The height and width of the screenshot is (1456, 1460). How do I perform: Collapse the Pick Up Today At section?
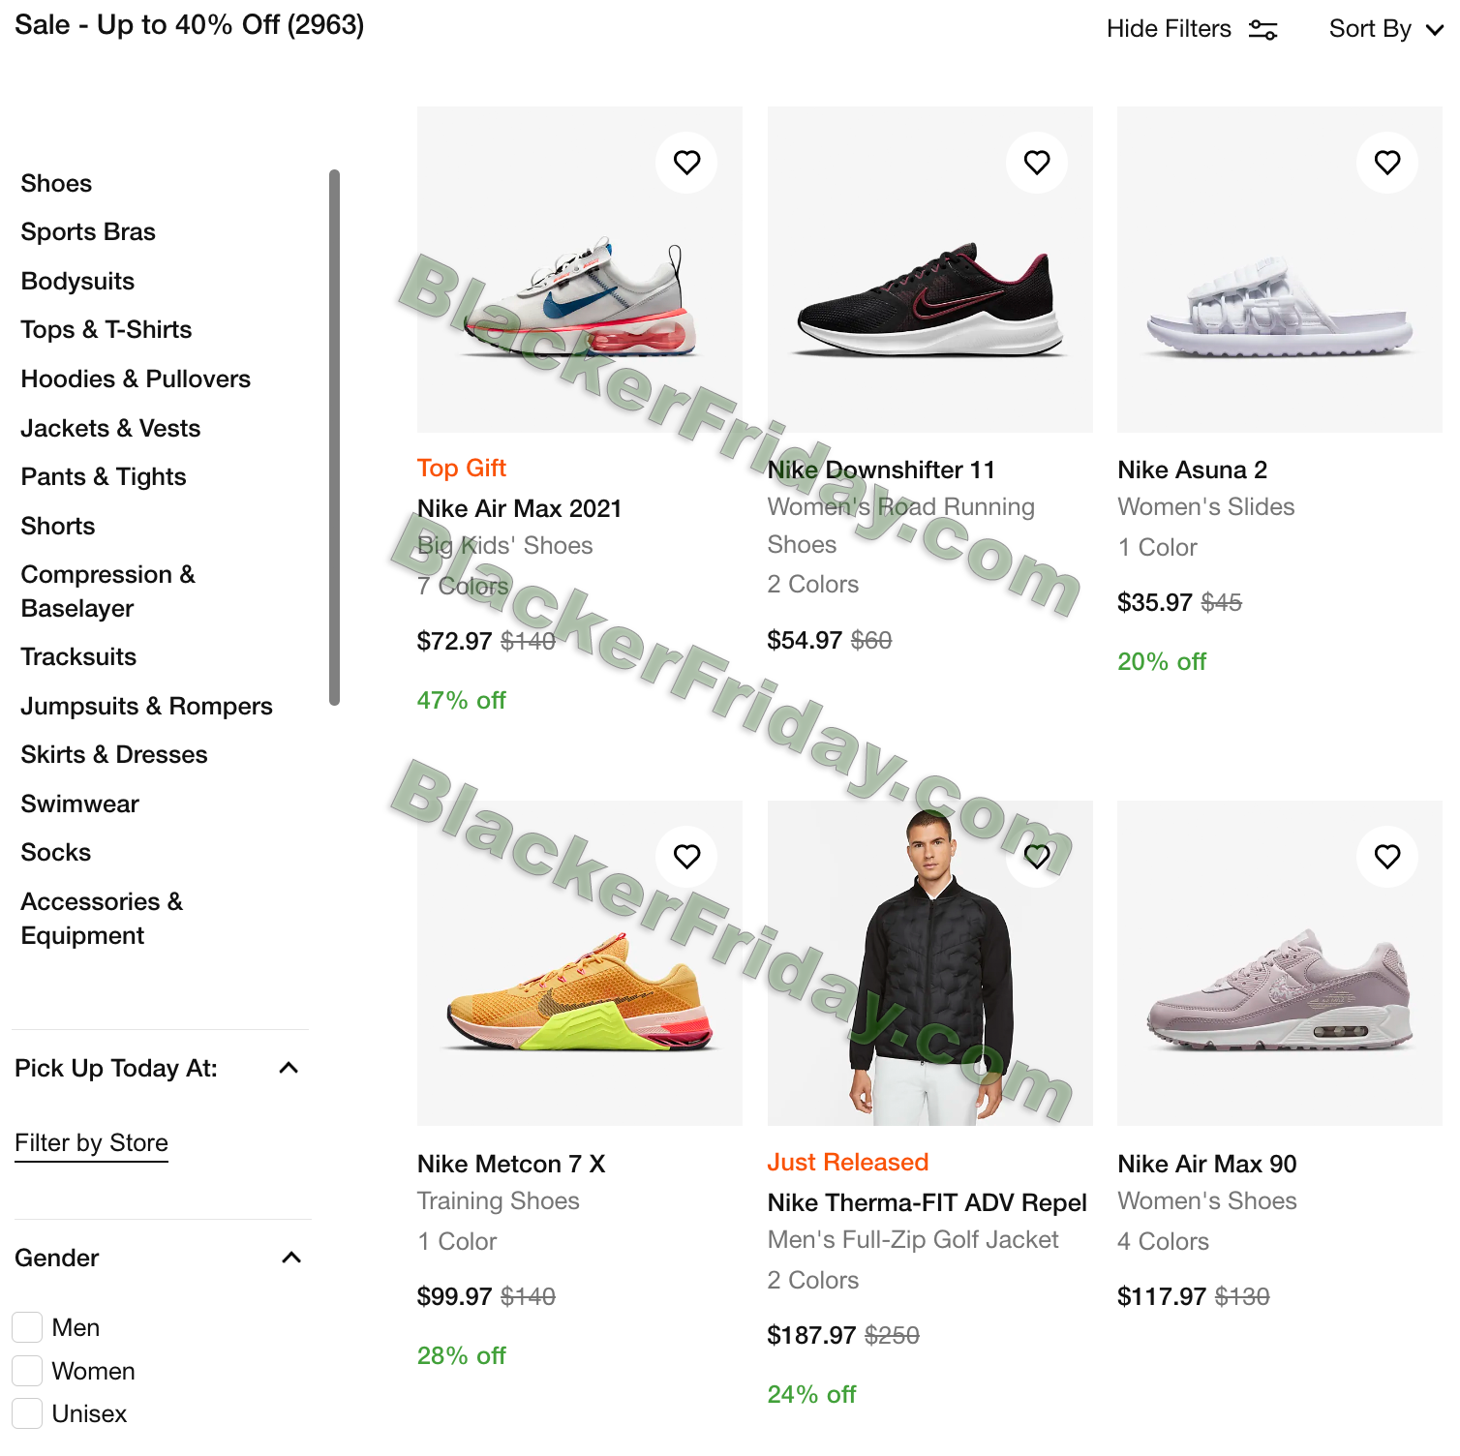[x=289, y=1068]
